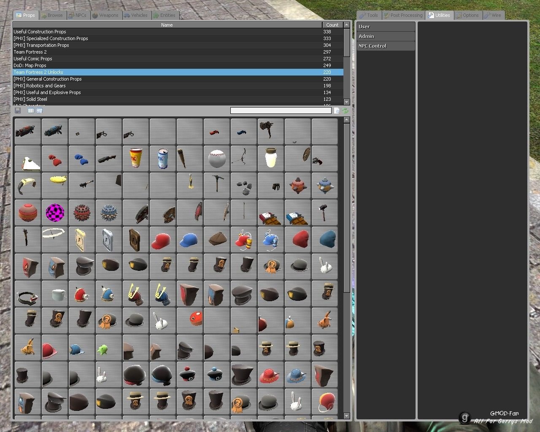Viewport: 540px width, 432px height.
Task: Spawn the yellow soda can prop
Action: [x=135, y=159]
